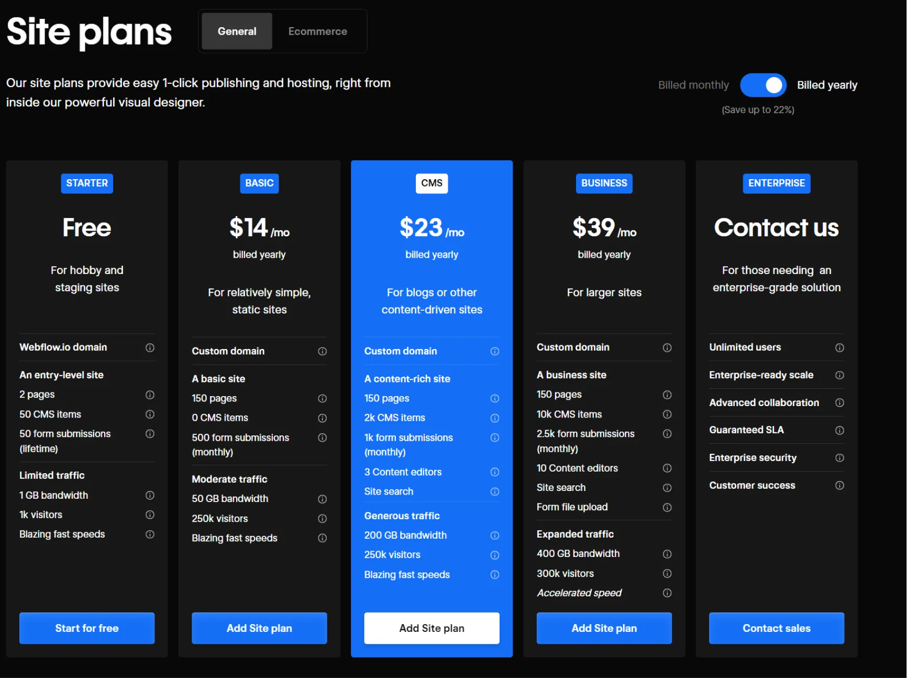This screenshot has width=907, height=678.
Task: Show info for 0 CMS items
Action: [322, 418]
